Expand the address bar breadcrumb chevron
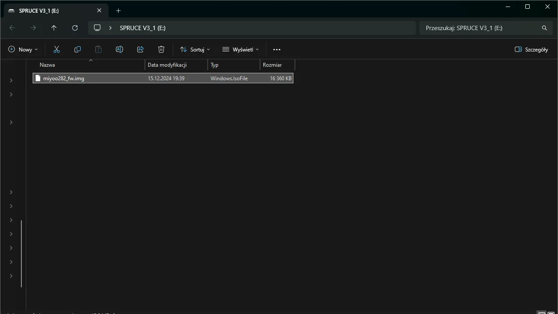This screenshot has width=558, height=314. click(110, 28)
